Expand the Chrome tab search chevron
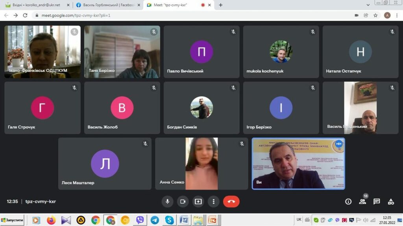This screenshot has height=226, width=403. click(368, 5)
